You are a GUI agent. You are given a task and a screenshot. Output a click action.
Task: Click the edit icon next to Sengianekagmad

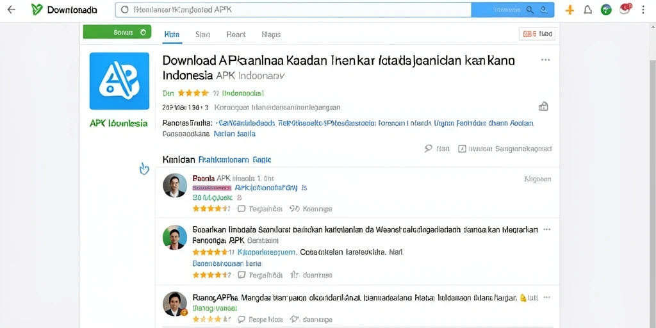(x=462, y=149)
